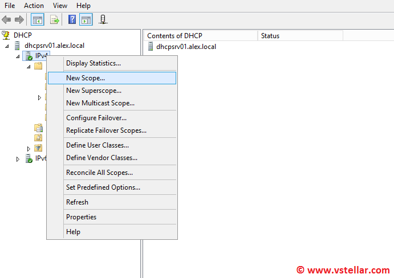This screenshot has height=278, width=394.
Task: Collapse the dhcpsrv01.alex.local tree node
Action: click(7, 46)
